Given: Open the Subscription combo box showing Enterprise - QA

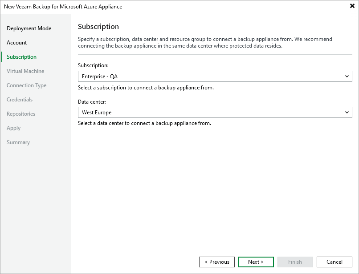Looking at the screenshot, I should click(x=215, y=77).
